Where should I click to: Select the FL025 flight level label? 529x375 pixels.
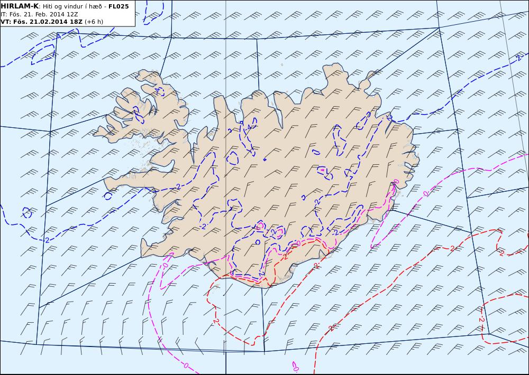click(x=118, y=6)
